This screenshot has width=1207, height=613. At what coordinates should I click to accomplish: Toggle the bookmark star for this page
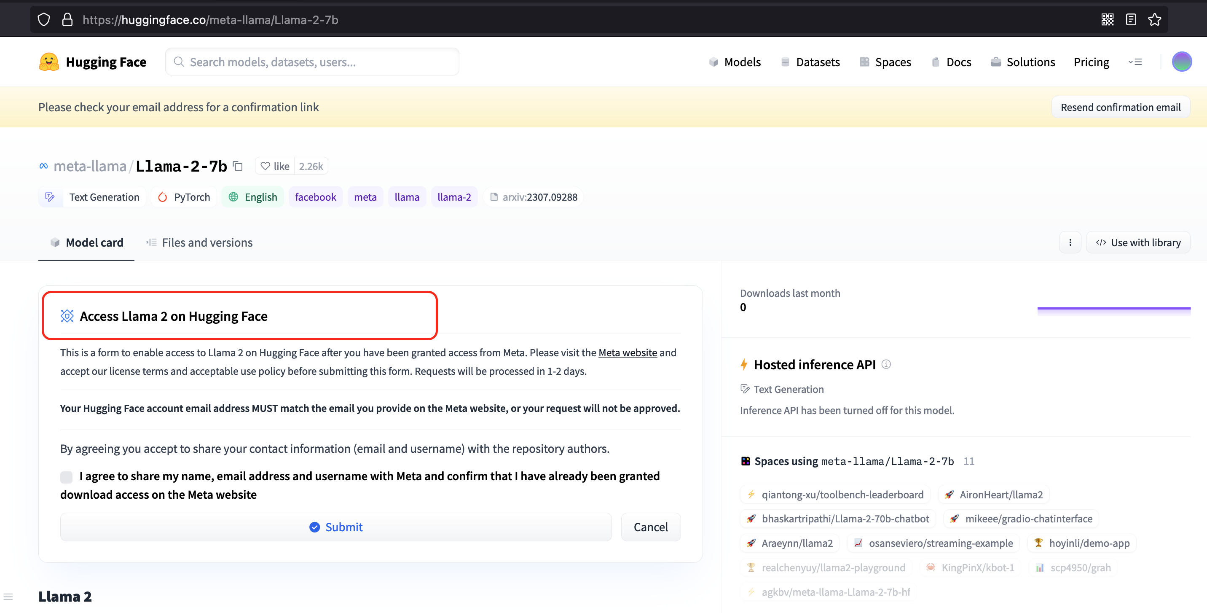pos(1156,19)
